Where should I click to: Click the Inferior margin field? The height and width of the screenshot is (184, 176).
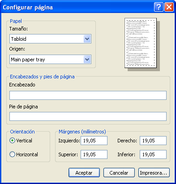(x=153, y=154)
